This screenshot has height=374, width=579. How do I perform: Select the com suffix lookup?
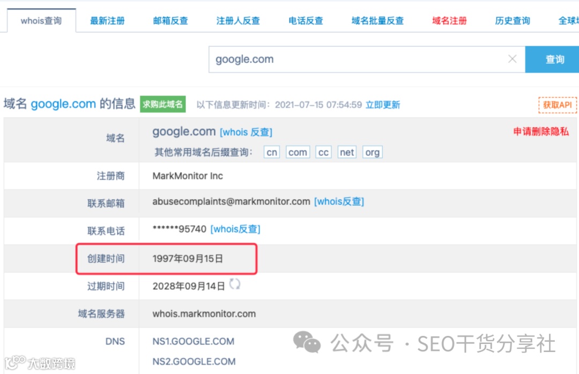(x=298, y=152)
